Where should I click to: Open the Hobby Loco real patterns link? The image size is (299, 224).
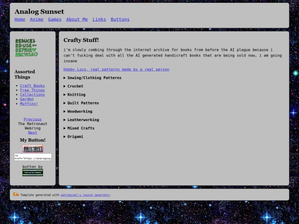point(116,69)
